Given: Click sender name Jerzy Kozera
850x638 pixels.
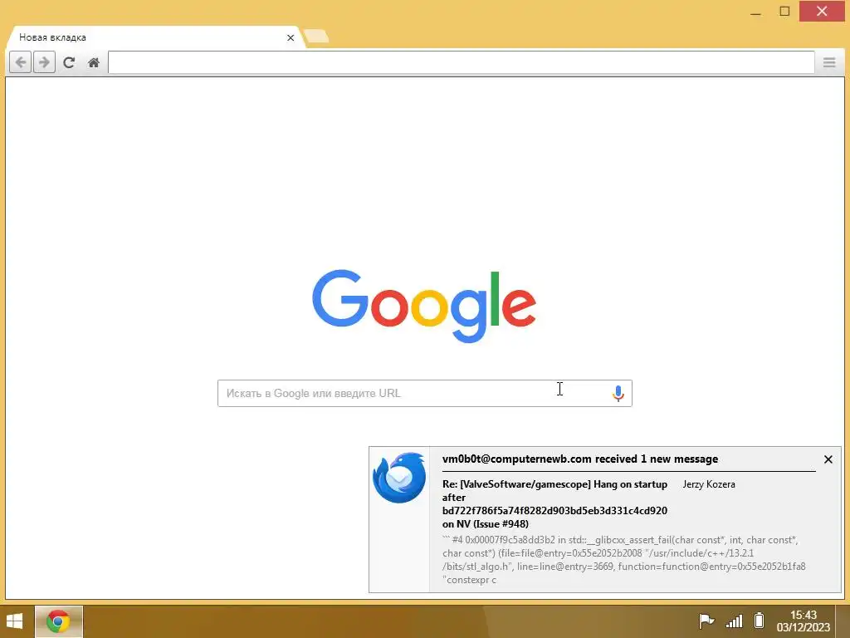Looking at the screenshot, I should pyautogui.click(x=709, y=484).
